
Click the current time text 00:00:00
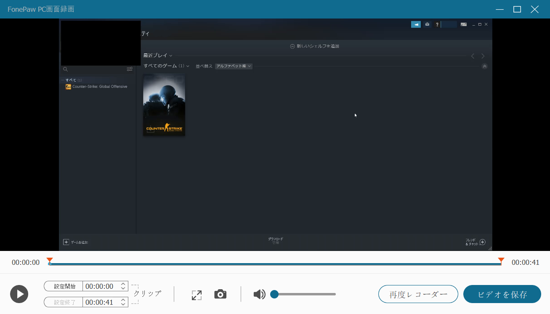26,263
